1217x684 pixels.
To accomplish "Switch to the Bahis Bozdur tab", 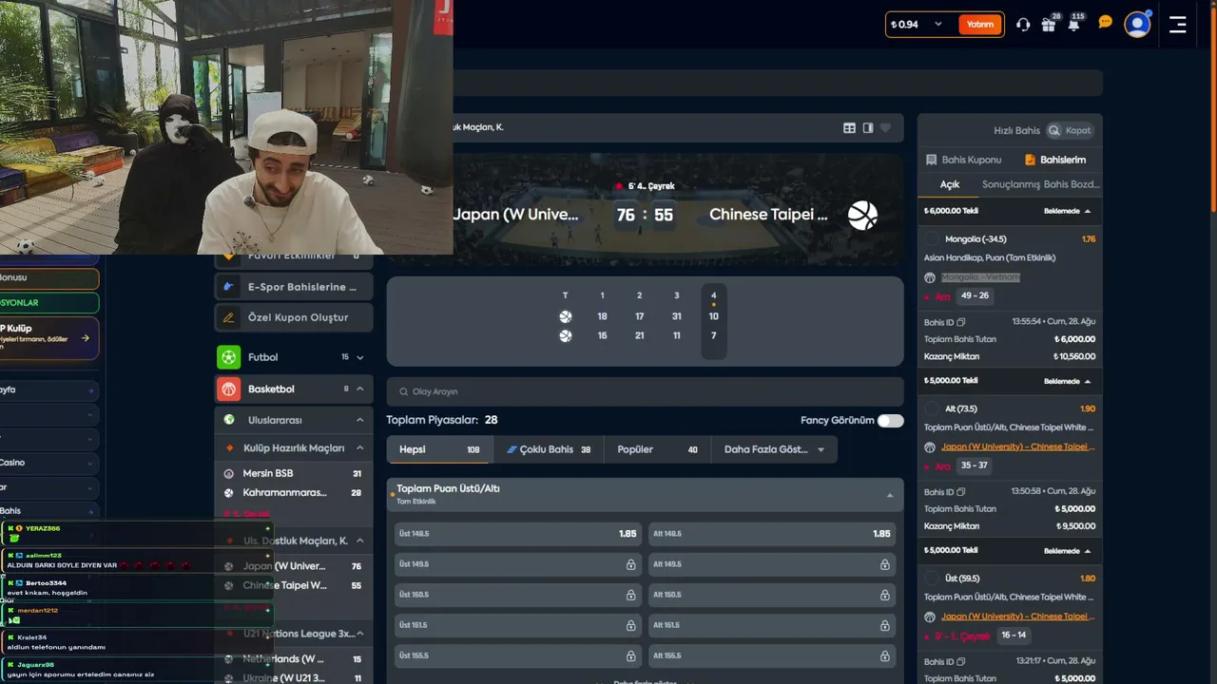I will [x=1071, y=184].
